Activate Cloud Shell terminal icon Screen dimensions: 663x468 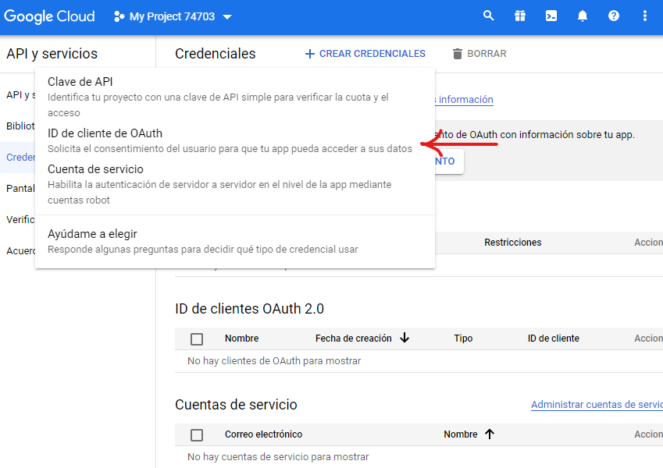(x=551, y=16)
